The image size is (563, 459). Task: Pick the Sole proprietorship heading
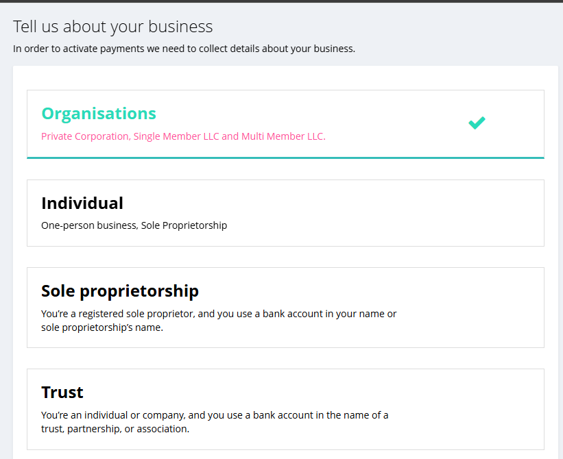point(120,291)
